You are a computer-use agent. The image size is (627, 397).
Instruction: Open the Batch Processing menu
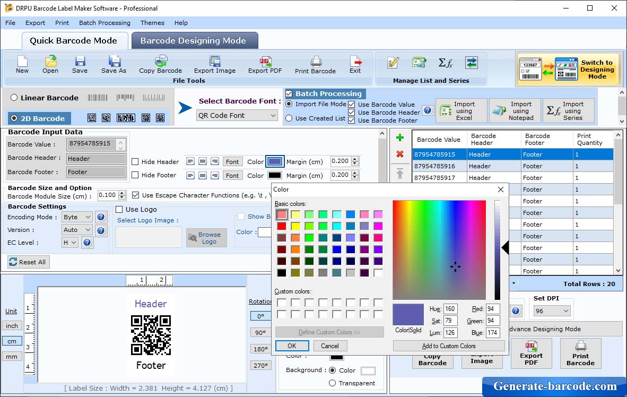pos(105,23)
